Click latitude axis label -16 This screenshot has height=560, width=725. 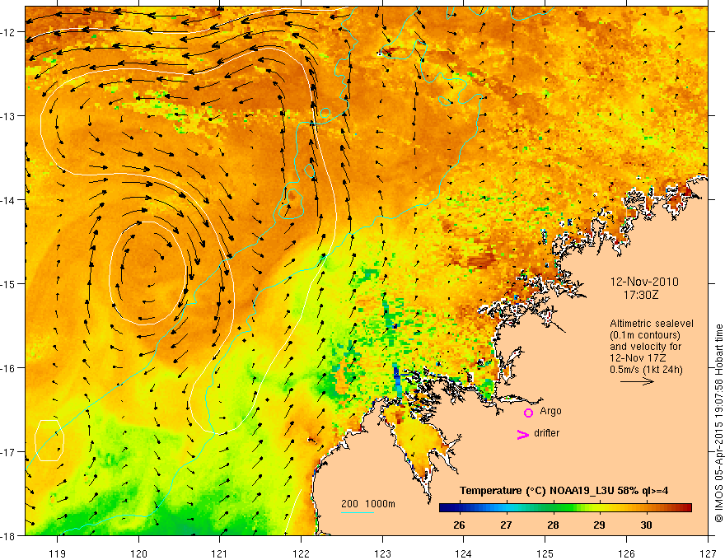click(8, 368)
